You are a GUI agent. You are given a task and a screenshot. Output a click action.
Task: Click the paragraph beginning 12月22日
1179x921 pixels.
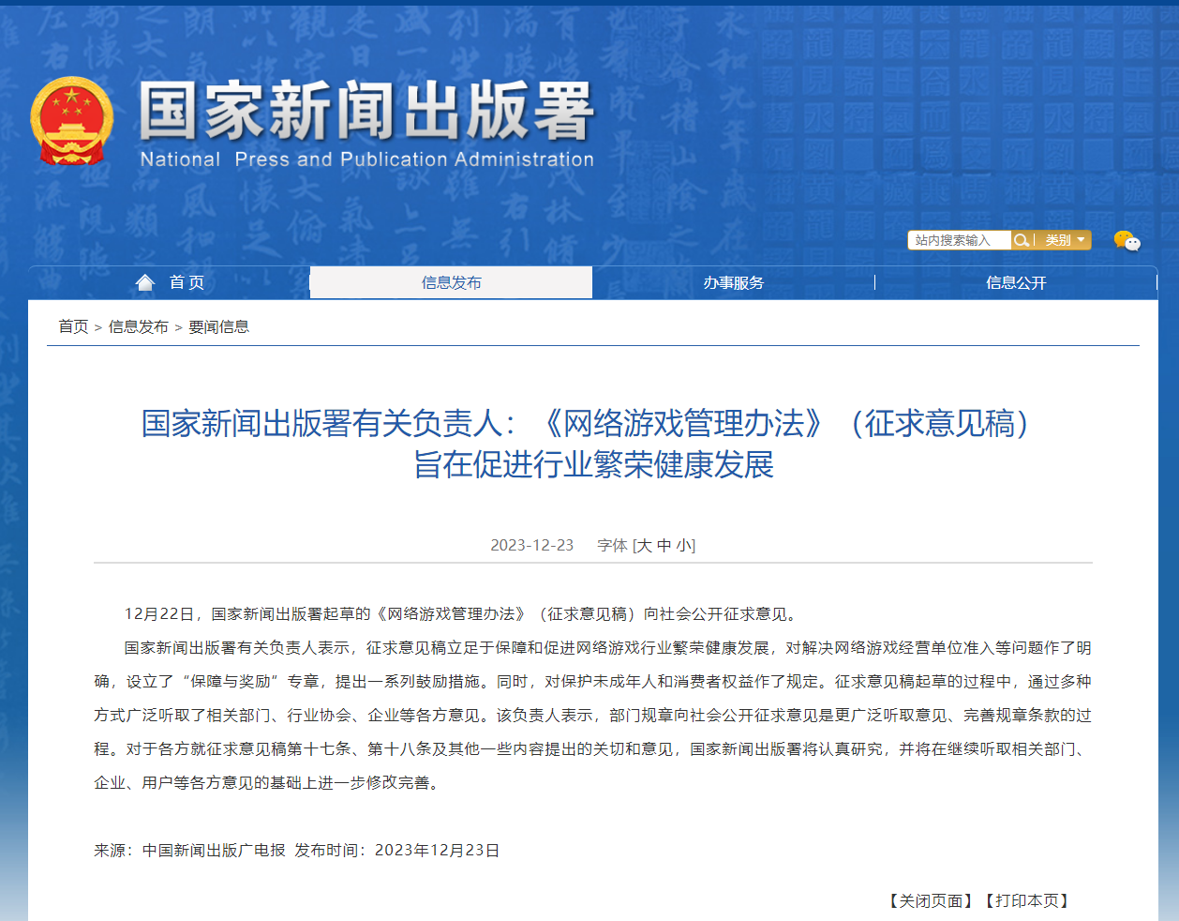(x=463, y=614)
